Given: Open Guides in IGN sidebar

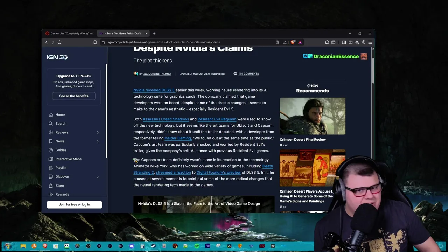Looking at the screenshot, I should click(x=61, y=150).
